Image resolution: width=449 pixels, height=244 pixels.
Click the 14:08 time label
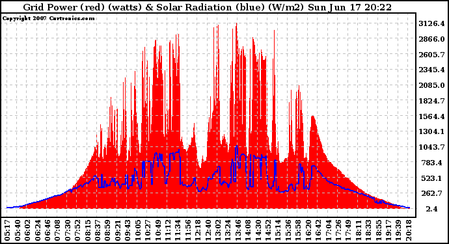247,230
